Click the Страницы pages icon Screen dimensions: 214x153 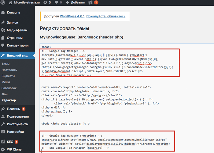3,38
